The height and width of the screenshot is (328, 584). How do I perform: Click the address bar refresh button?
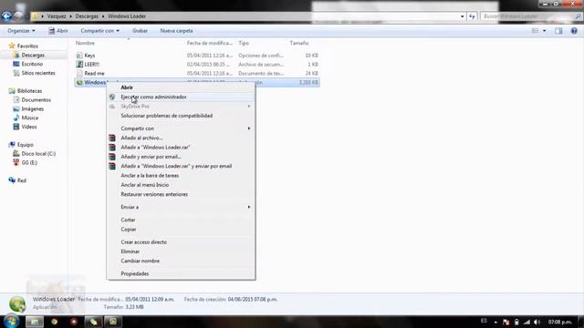tap(472, 16)
